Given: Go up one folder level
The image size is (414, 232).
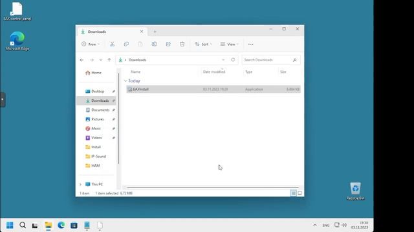Looking at the screenshot, I should pyautogui.click(x=109, y=60).
